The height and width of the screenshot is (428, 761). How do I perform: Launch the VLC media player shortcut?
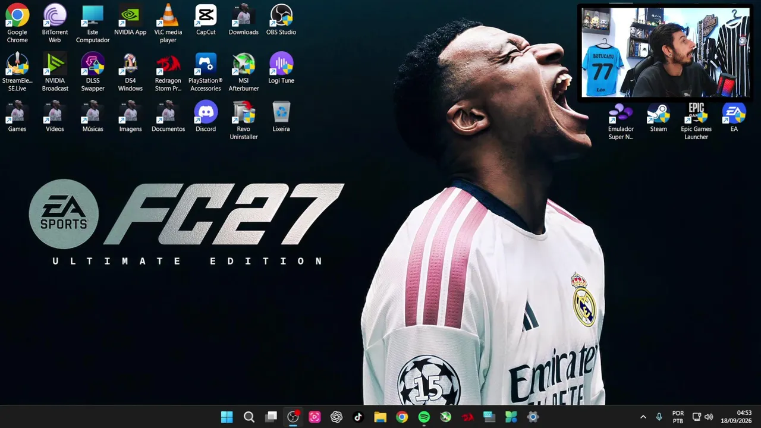168,24
